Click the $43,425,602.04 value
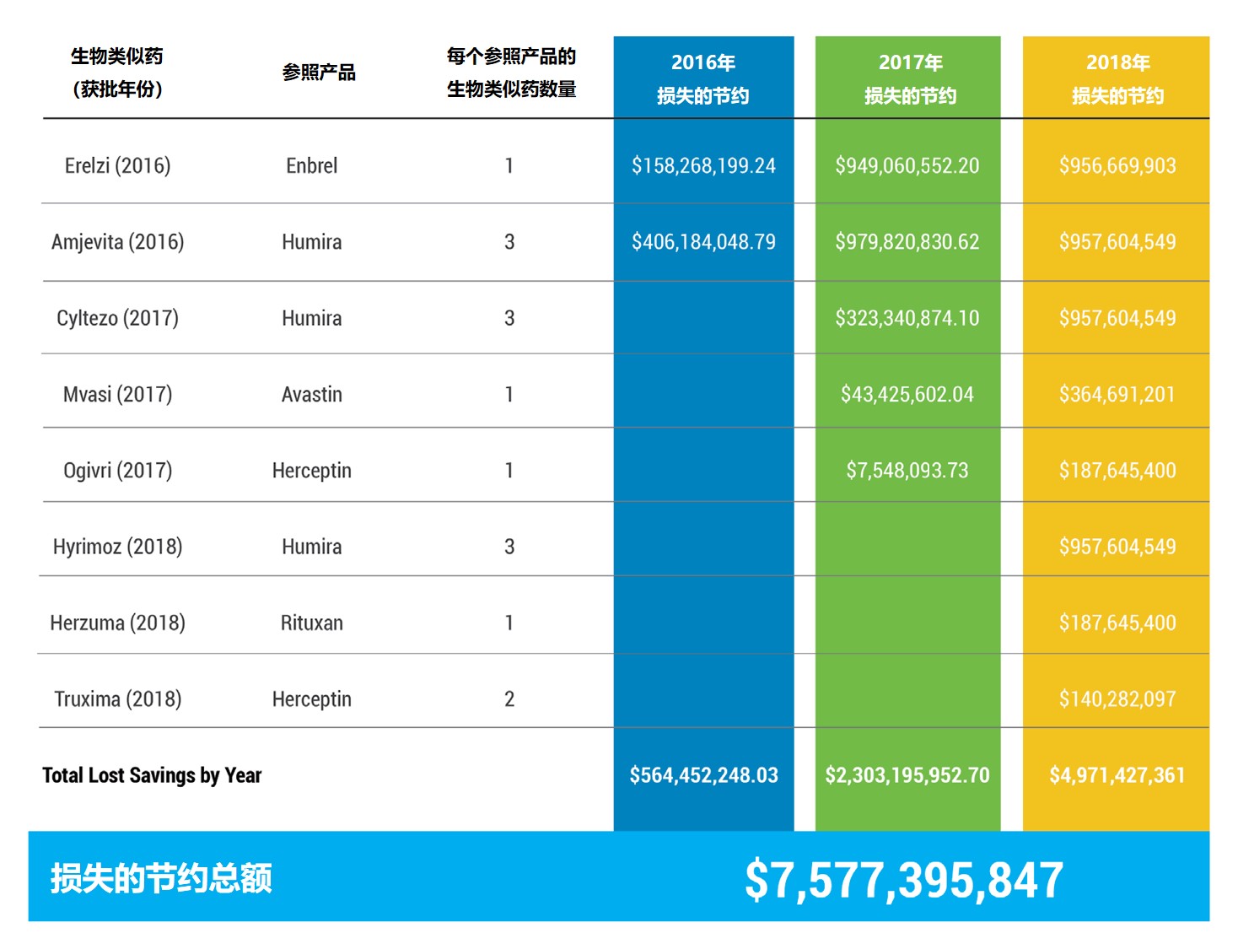 (907, 394)
